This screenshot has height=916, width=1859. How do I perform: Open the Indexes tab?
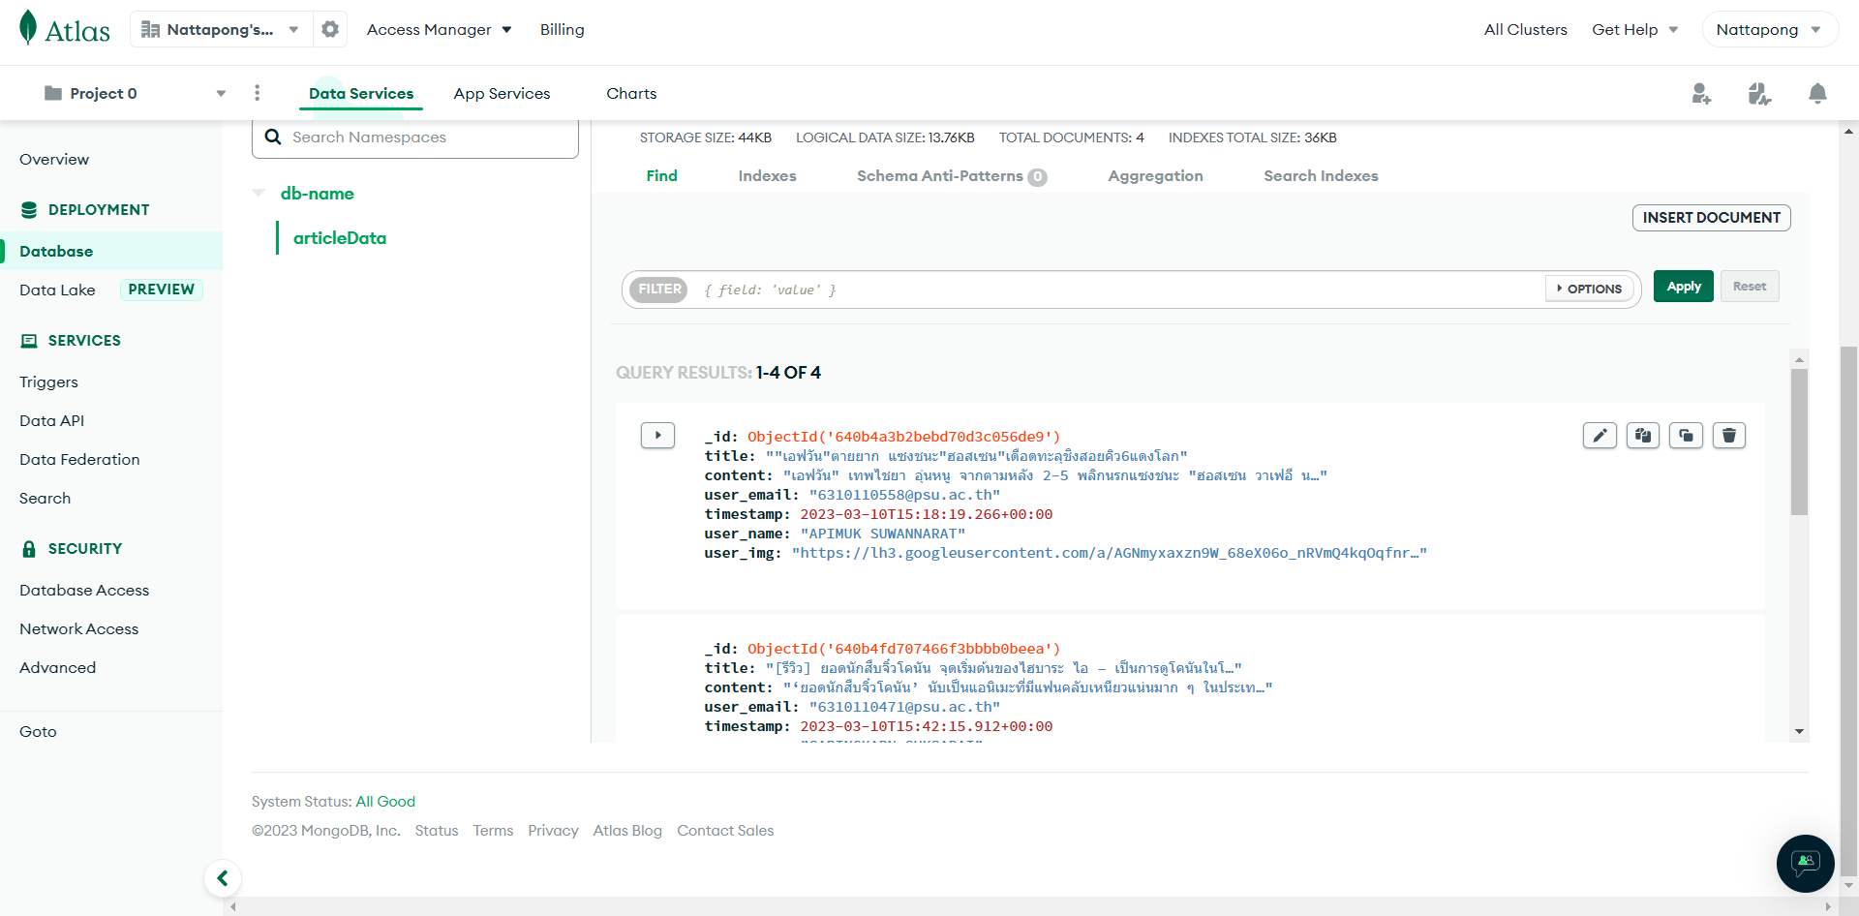[767, 175]
